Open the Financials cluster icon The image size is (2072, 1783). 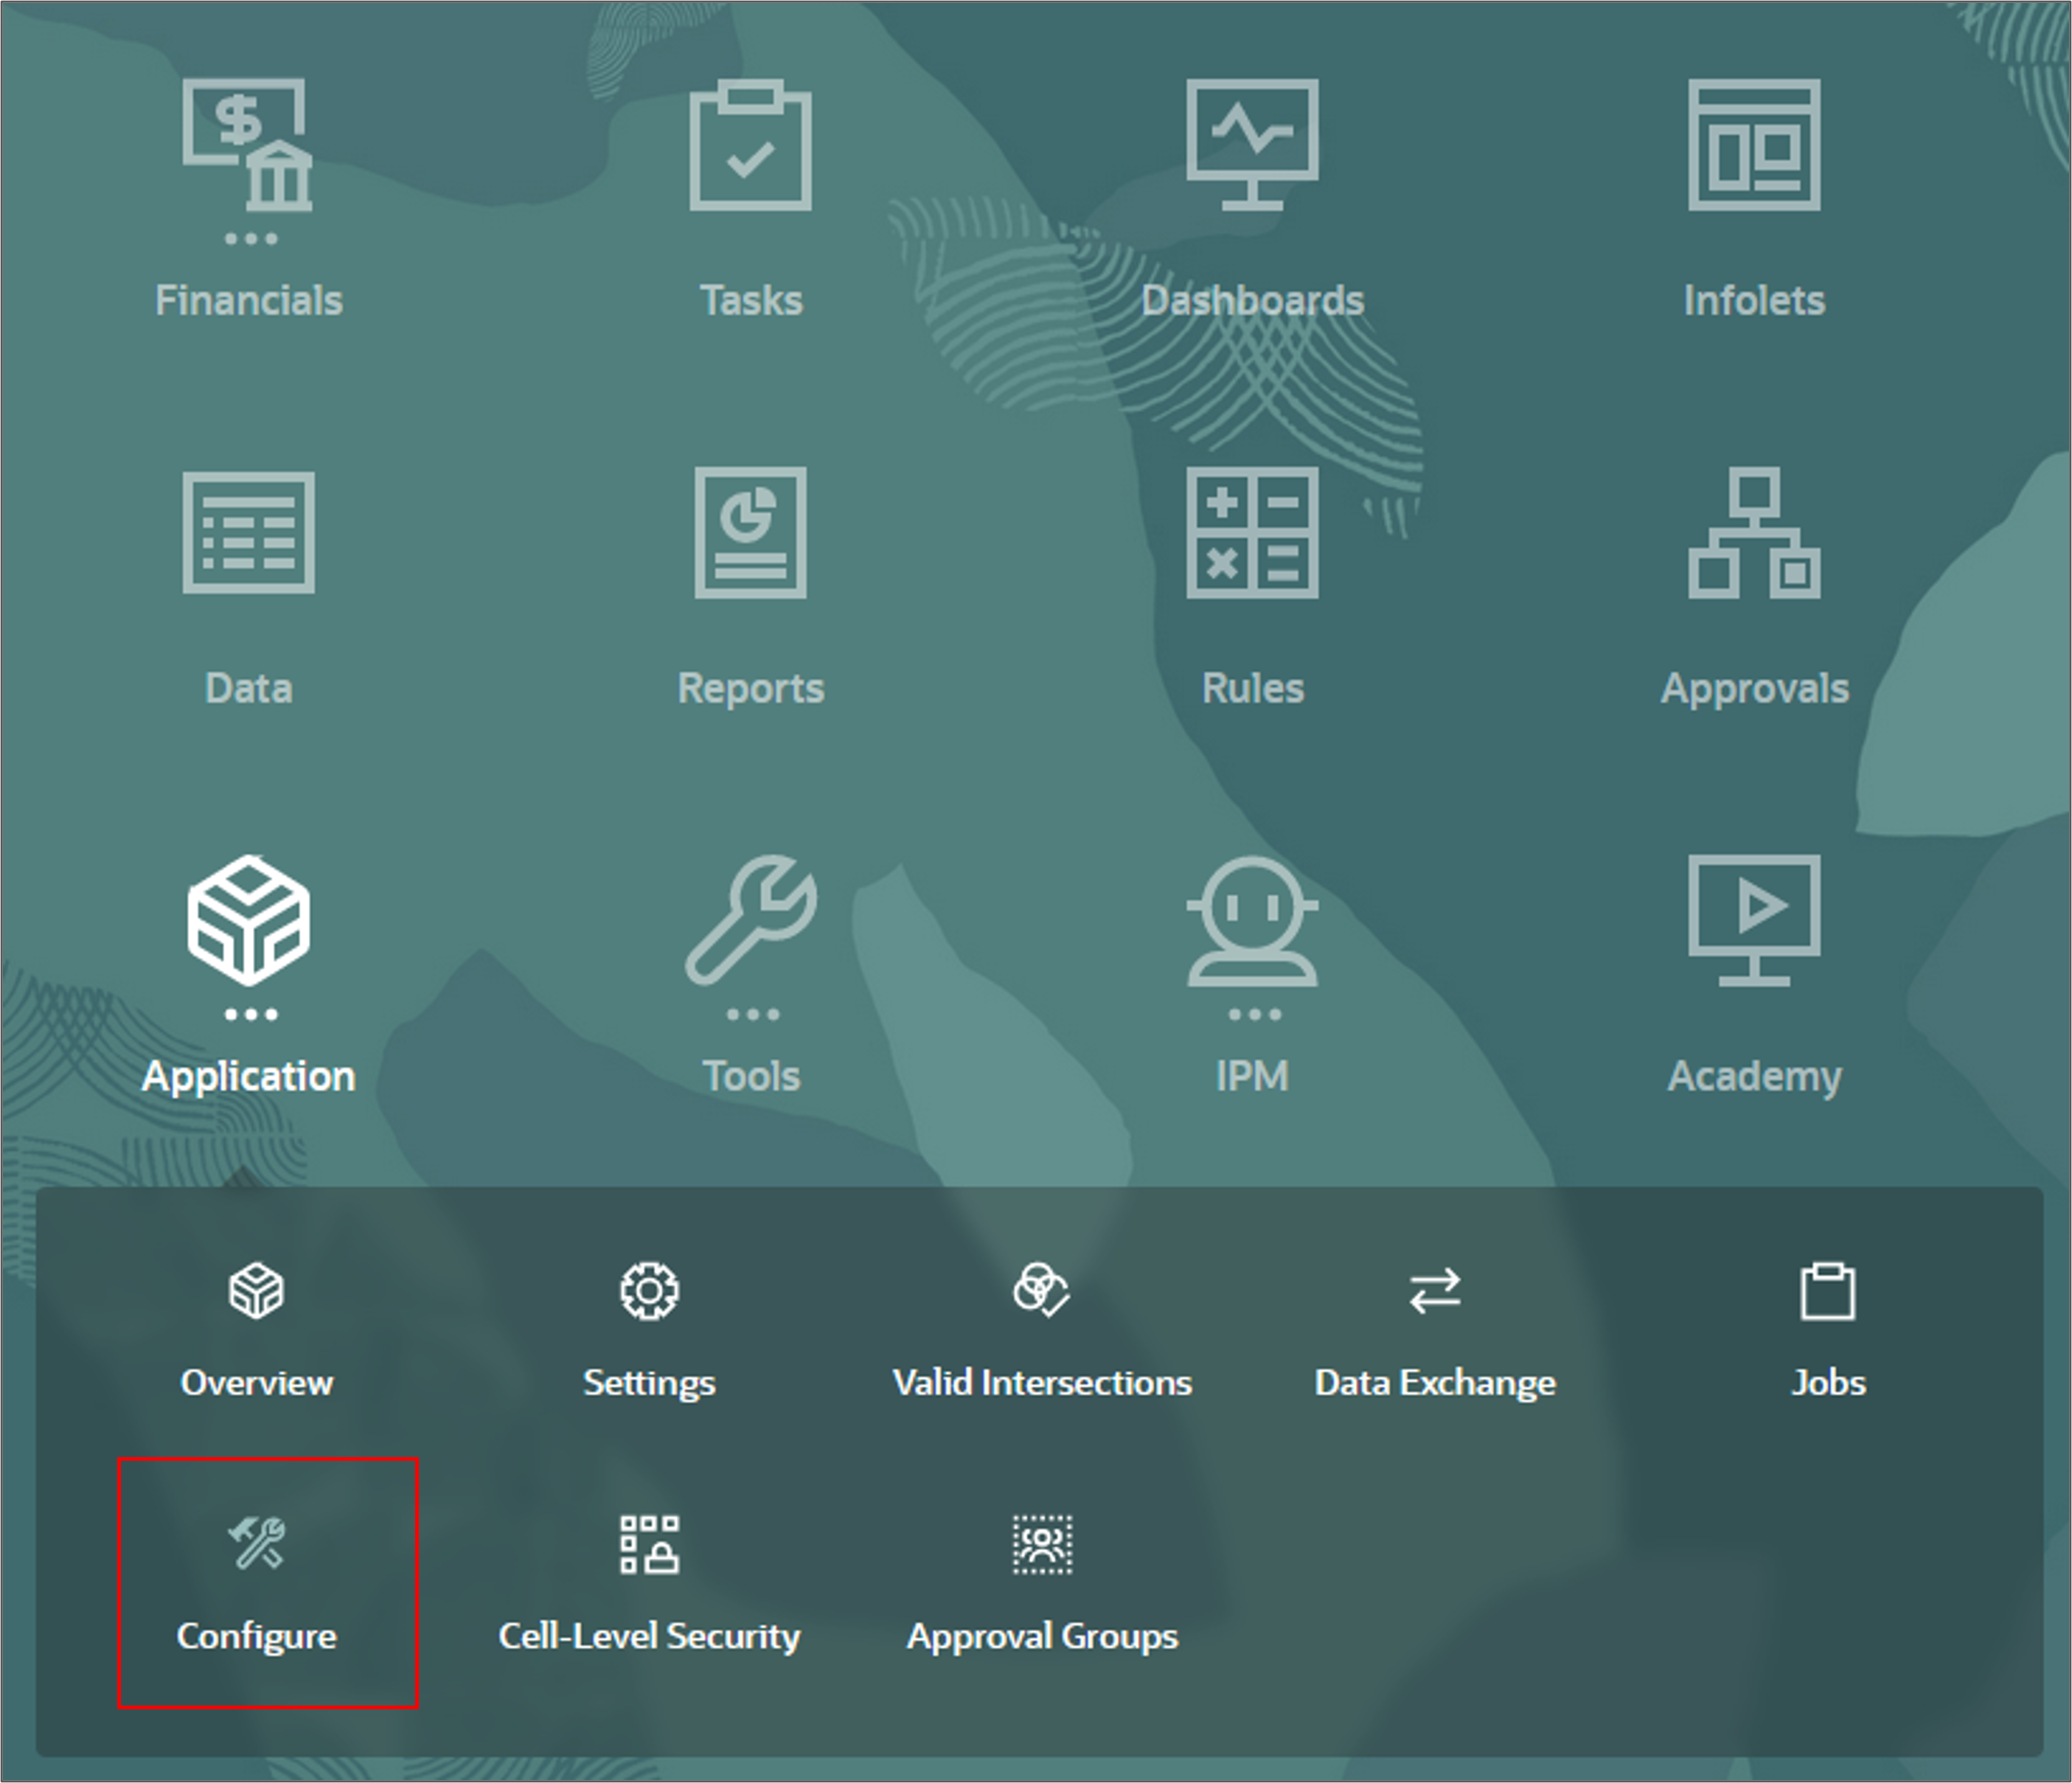(248, 145)
